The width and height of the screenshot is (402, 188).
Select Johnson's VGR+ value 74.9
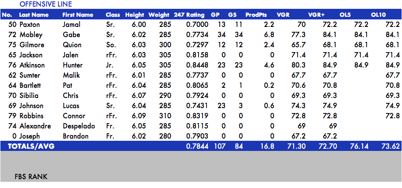pos(330,106)
